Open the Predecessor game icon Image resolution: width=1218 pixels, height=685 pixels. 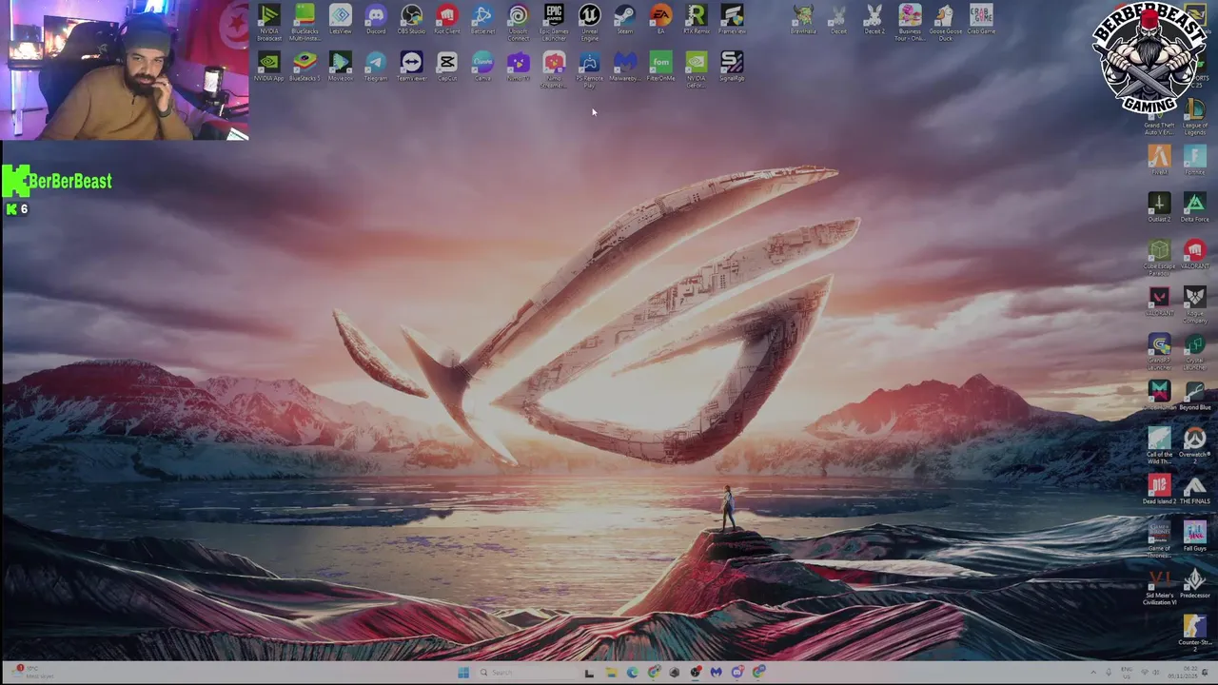tap(1195, 583)
